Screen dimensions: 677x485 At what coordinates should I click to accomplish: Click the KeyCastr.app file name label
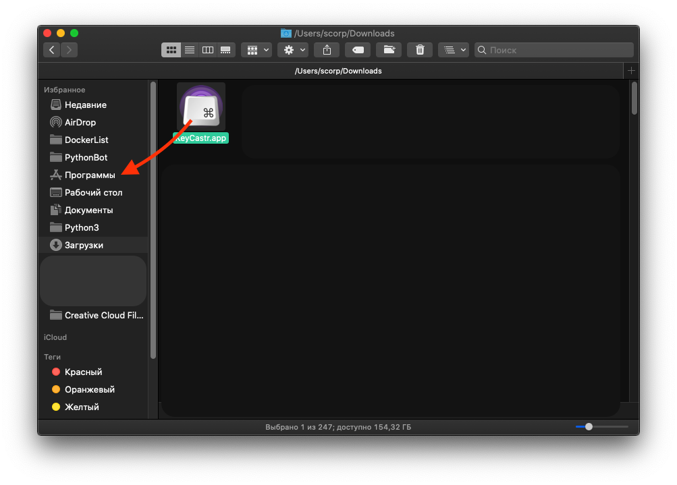pos(200,138)
